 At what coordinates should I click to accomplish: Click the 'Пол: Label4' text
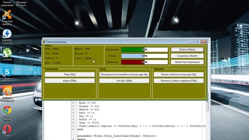pyautogui.click(x=52, y=54)
